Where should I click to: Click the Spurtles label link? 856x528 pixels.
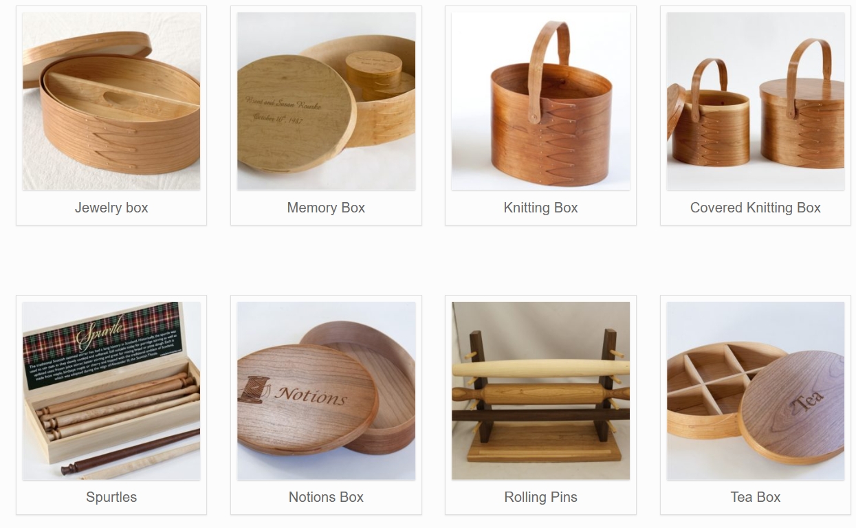tap(111, 497)
